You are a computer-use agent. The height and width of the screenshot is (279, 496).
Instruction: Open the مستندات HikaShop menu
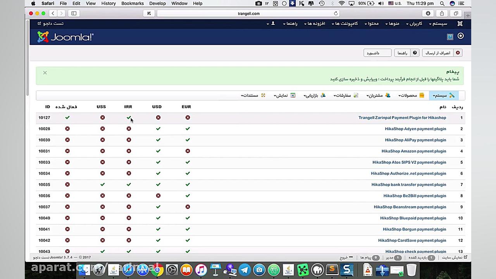click(x=253, y=95)
